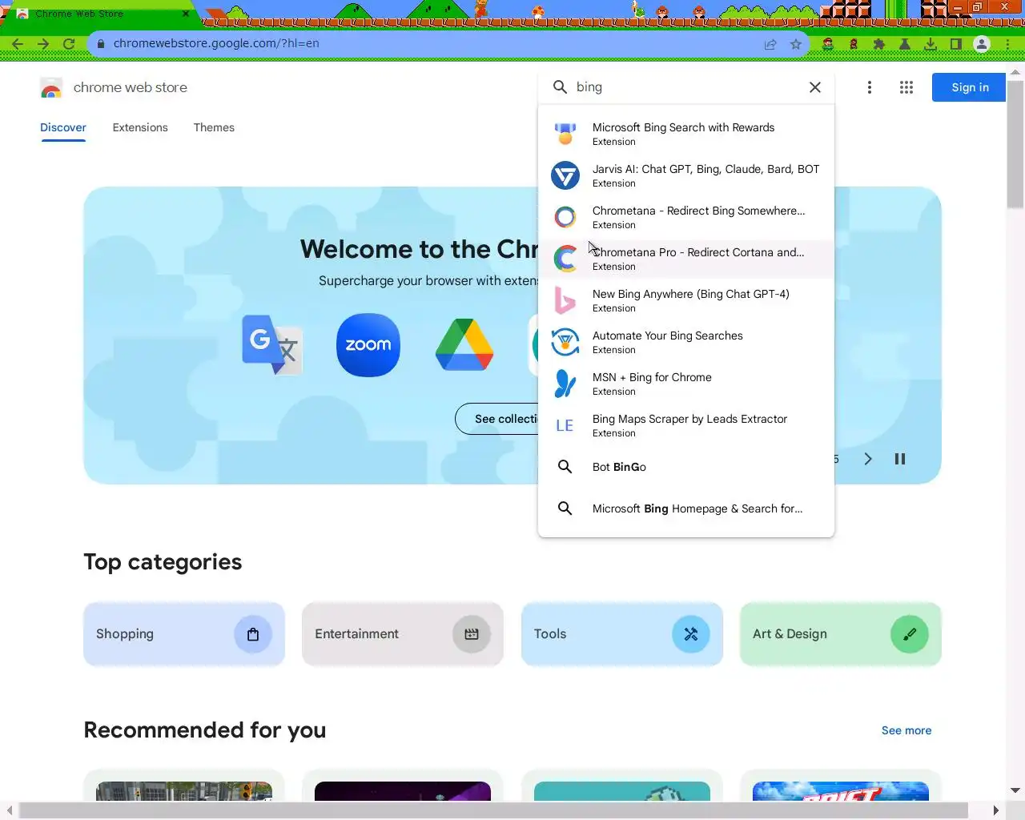Switch to the Extensions tab
This screenshot has width=1025, height=820.
pos(140,127)
